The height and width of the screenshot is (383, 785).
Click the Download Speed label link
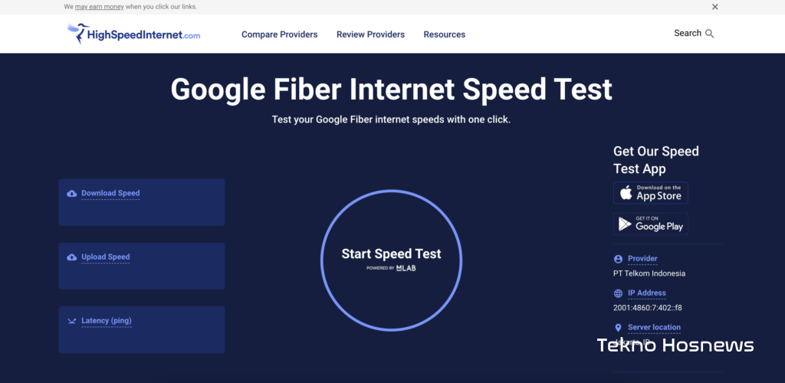click(110, 194)
